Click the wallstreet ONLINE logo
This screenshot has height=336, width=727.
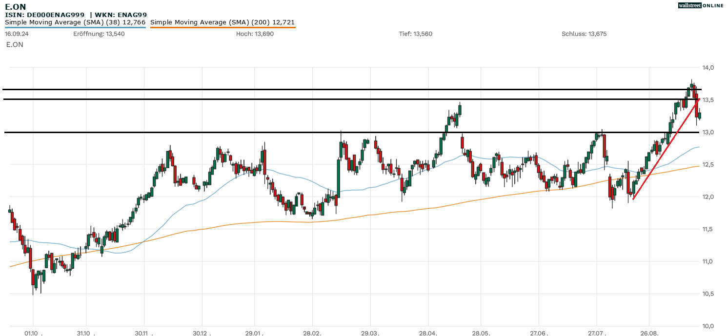pyautogui.click(x=701, y=5)
